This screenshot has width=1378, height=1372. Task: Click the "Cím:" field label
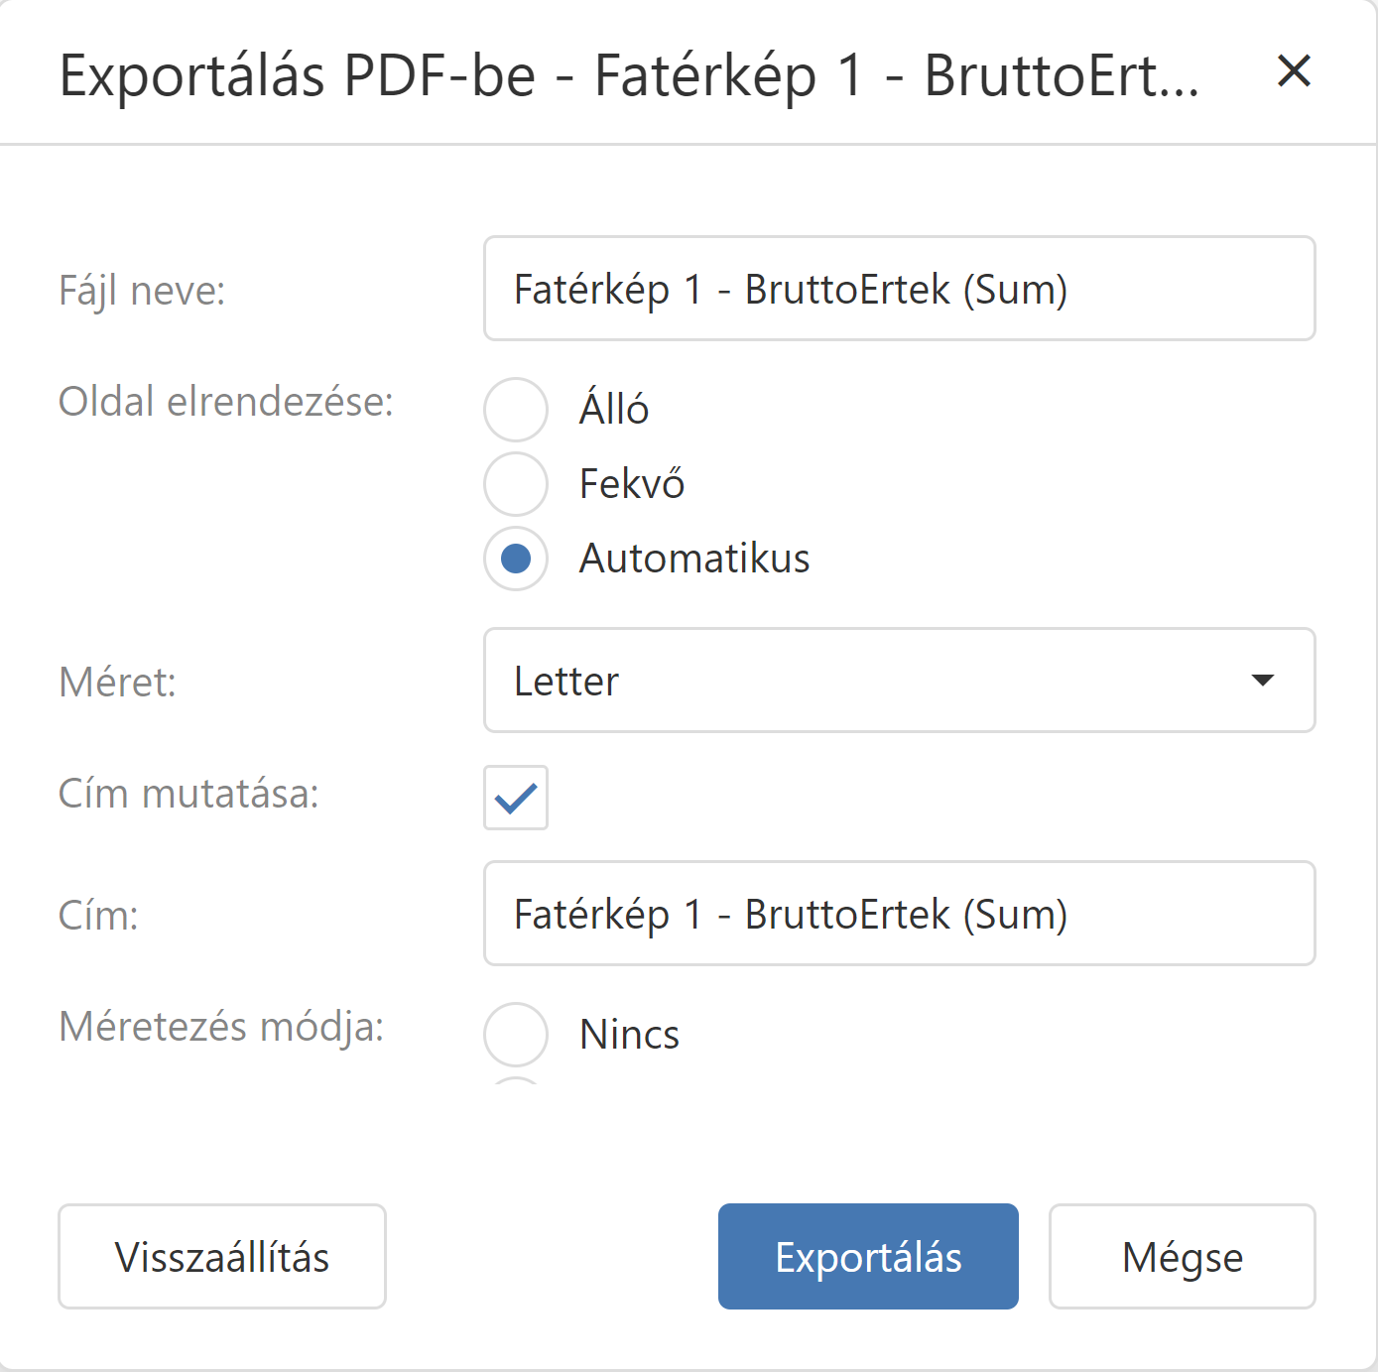pos(98,916)
